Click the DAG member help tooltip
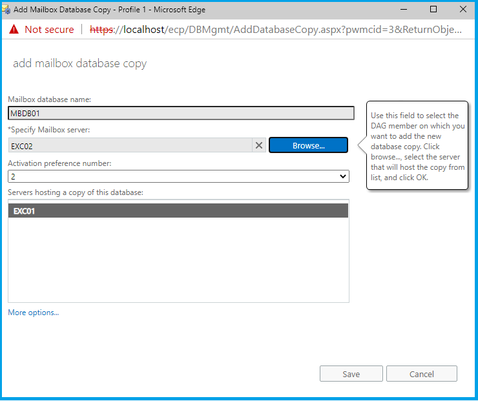478x401 pixels. 417,147
